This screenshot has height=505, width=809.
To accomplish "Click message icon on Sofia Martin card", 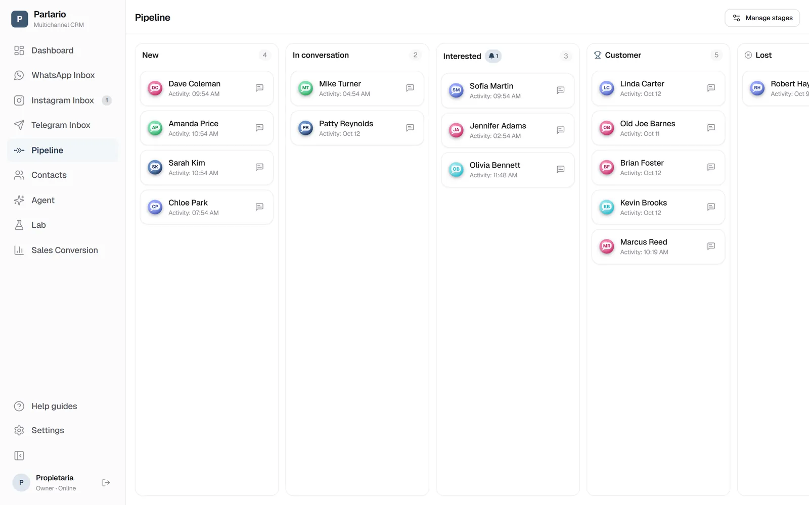I will point(561,90).
